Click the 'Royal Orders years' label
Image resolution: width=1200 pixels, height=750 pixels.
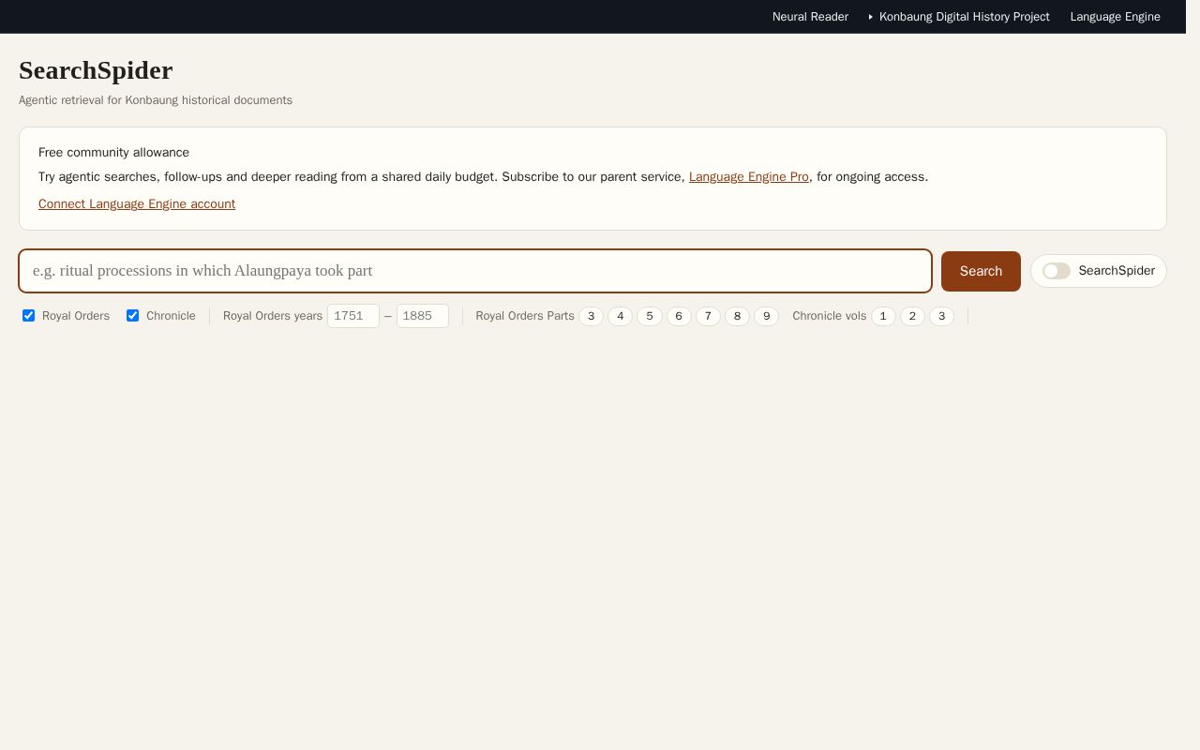(273, 316)
